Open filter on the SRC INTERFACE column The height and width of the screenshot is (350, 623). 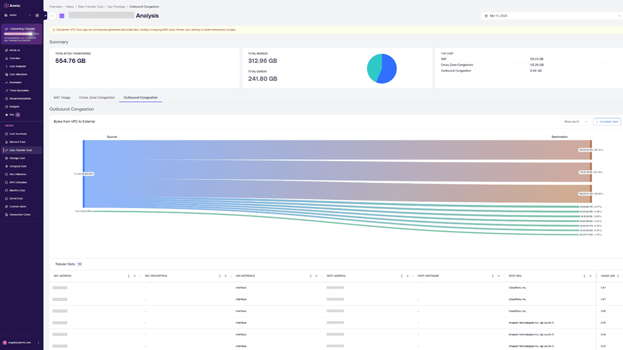pyautogui.click(x=317, y=276)
